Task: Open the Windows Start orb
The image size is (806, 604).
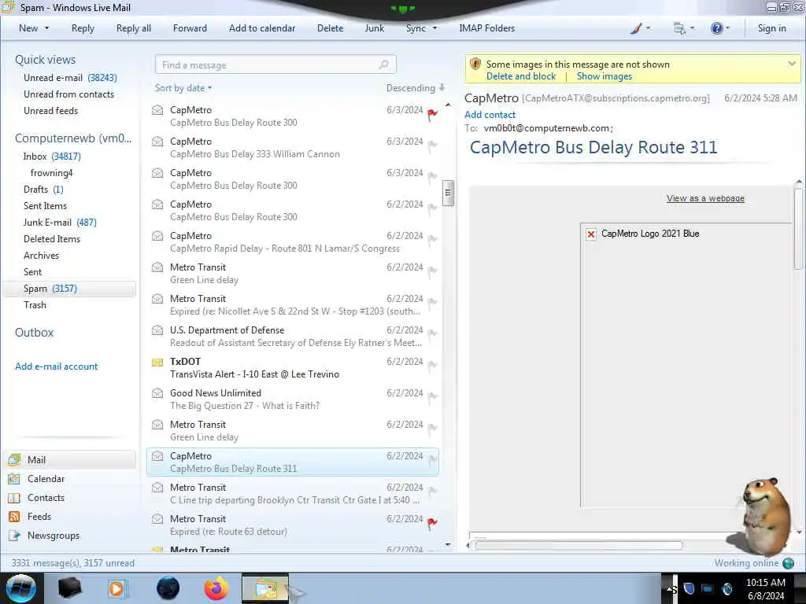Action: click(x=21, y=588)
